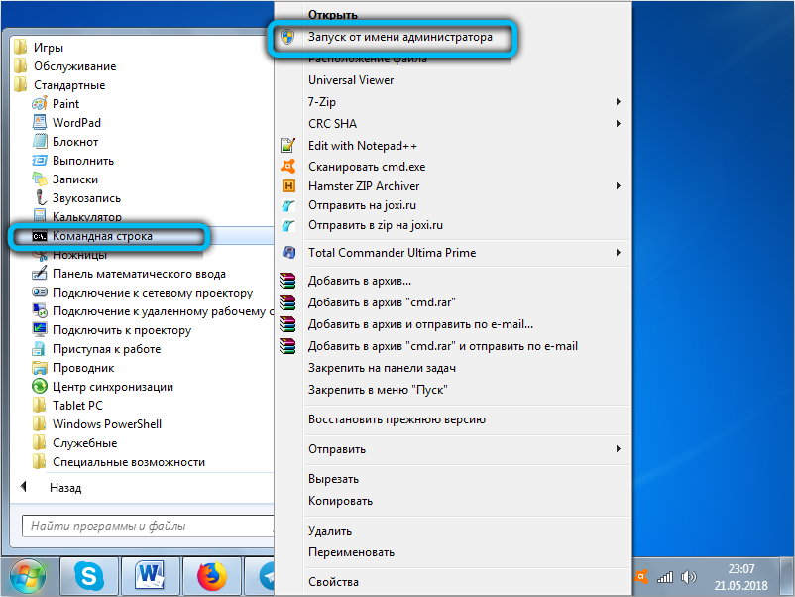Screen dimensions: 795x597
Task: Open WordPad from the programs list
Action: point(76,123)
